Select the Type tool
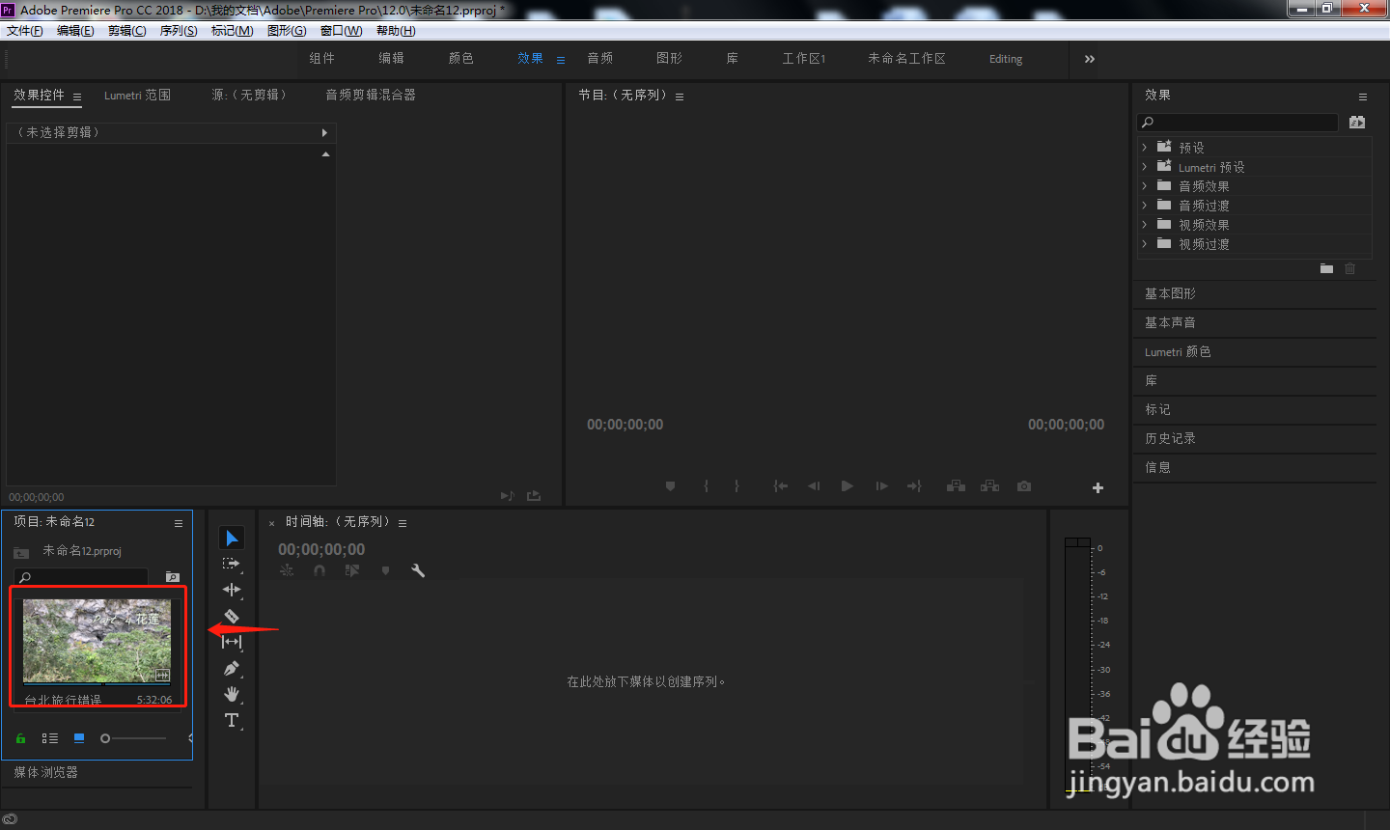The width and height of the screenshot is (1390, 830). click(232, 720)
